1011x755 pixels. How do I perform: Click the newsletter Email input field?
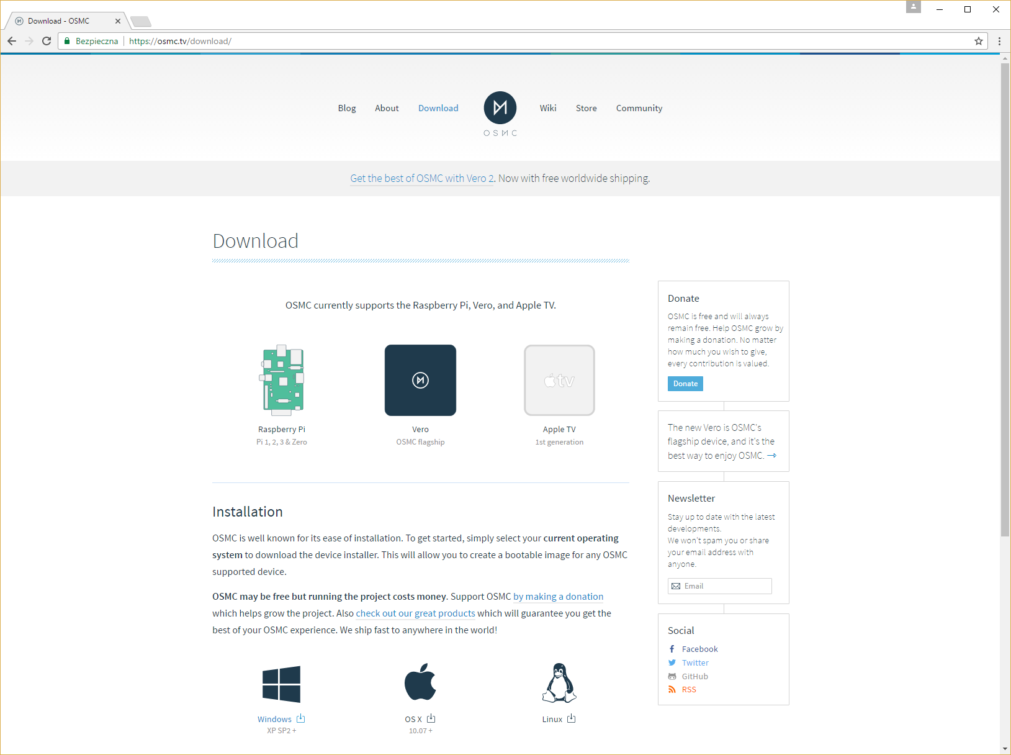(x=720, y=586)
